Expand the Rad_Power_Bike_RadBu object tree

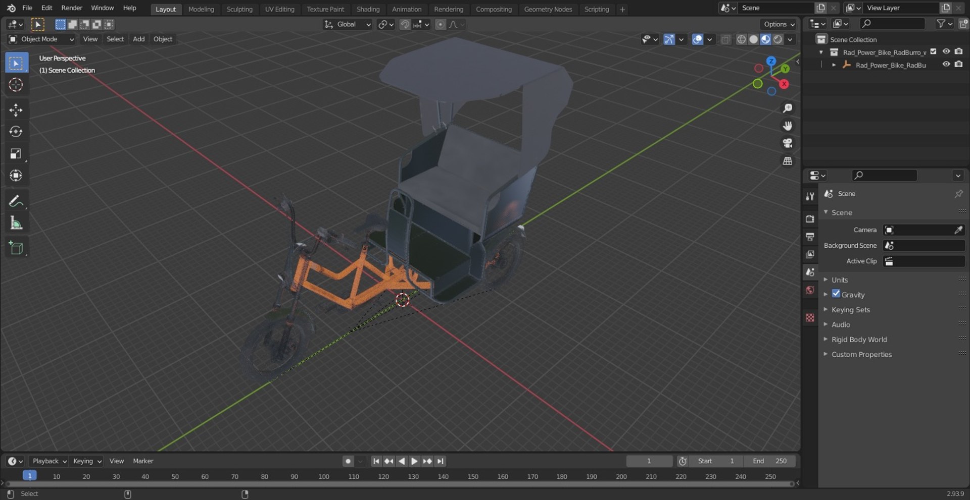[834, 65]
